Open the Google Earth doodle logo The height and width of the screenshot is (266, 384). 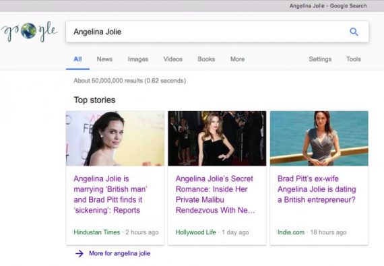pyautogui.click(x=29, y=32)
